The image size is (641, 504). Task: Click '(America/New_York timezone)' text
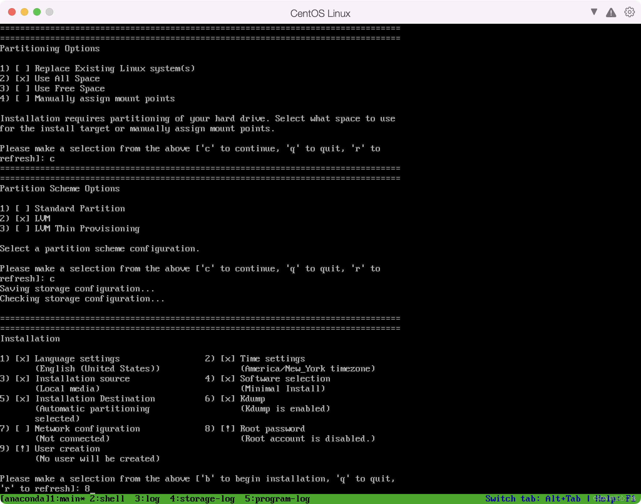308,369
